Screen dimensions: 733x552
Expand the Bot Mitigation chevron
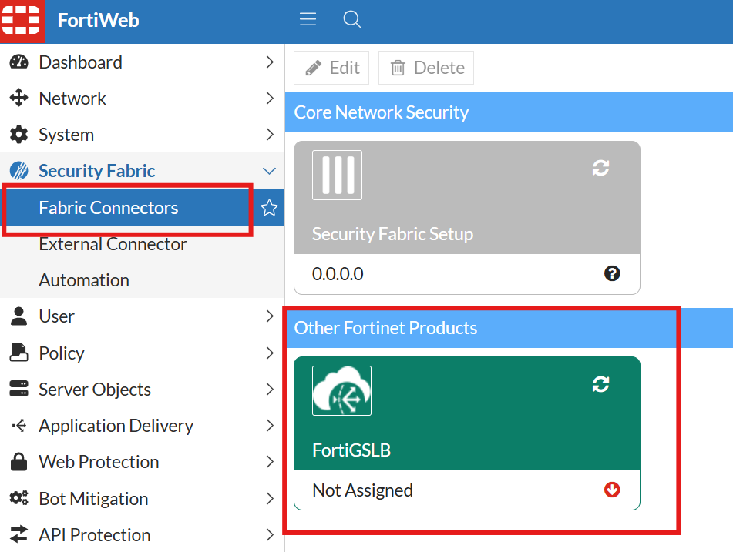[270, 498]
